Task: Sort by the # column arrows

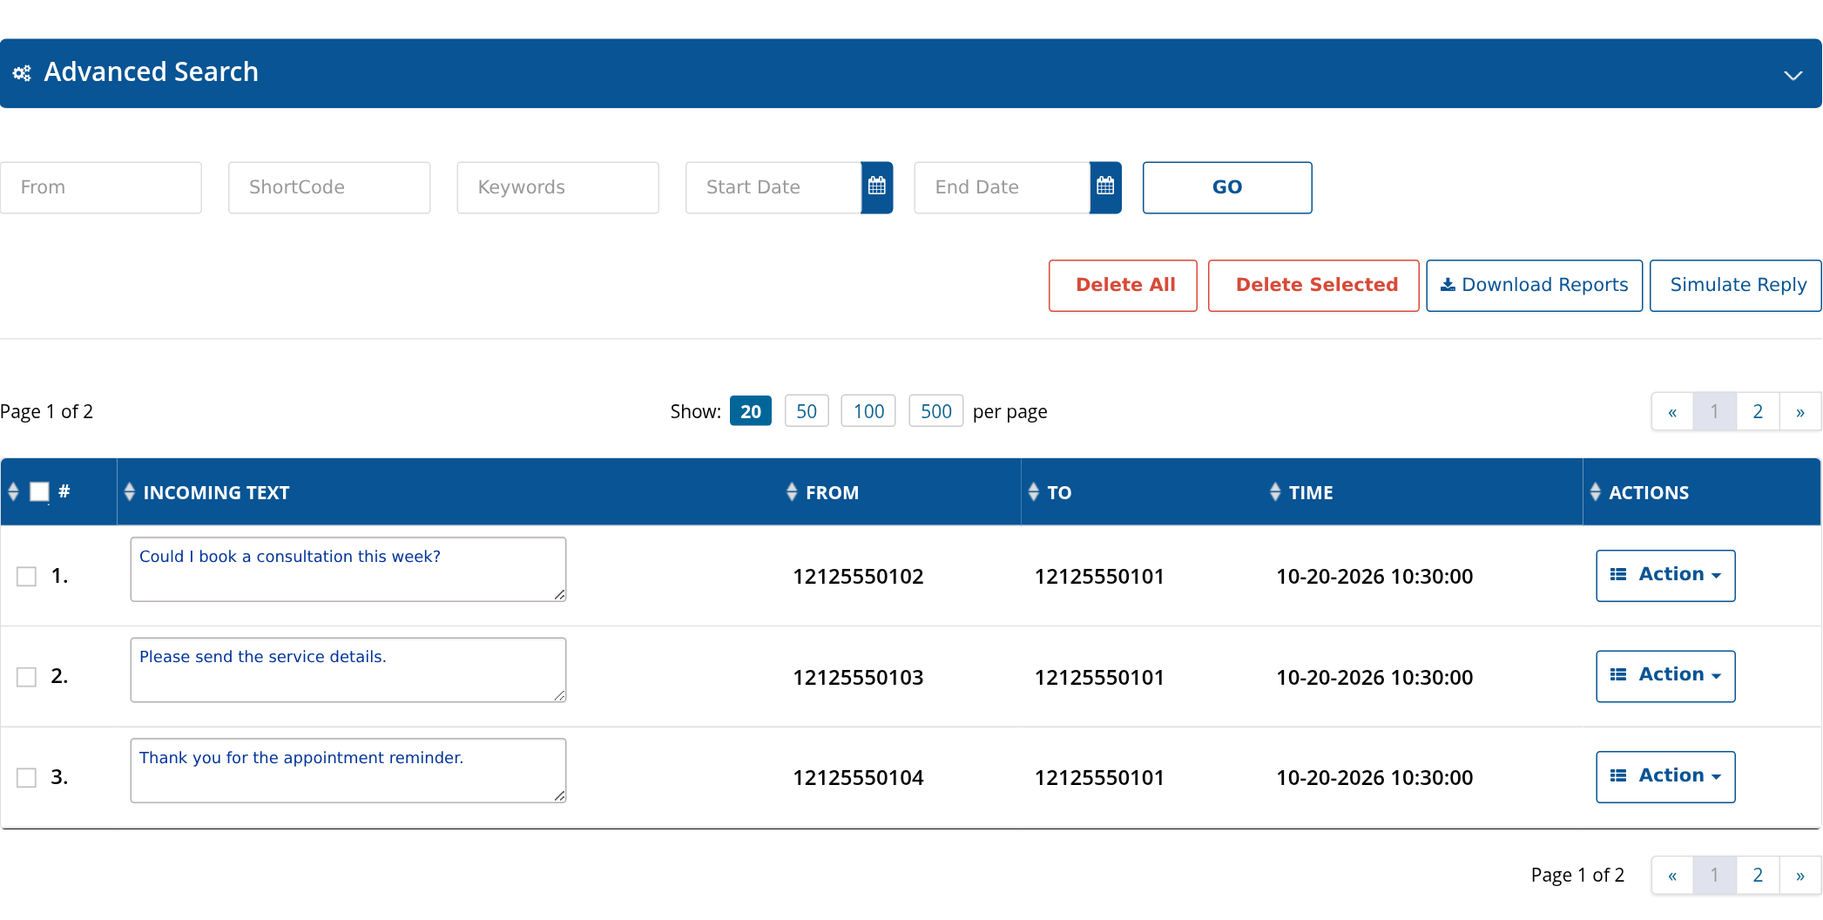Action: point(13,492)
